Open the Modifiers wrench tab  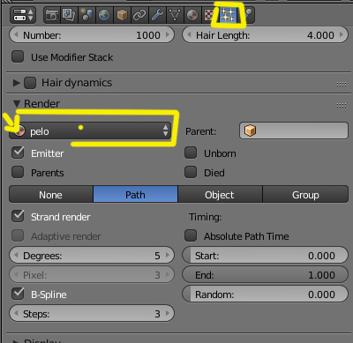click(x=157, y=15)
